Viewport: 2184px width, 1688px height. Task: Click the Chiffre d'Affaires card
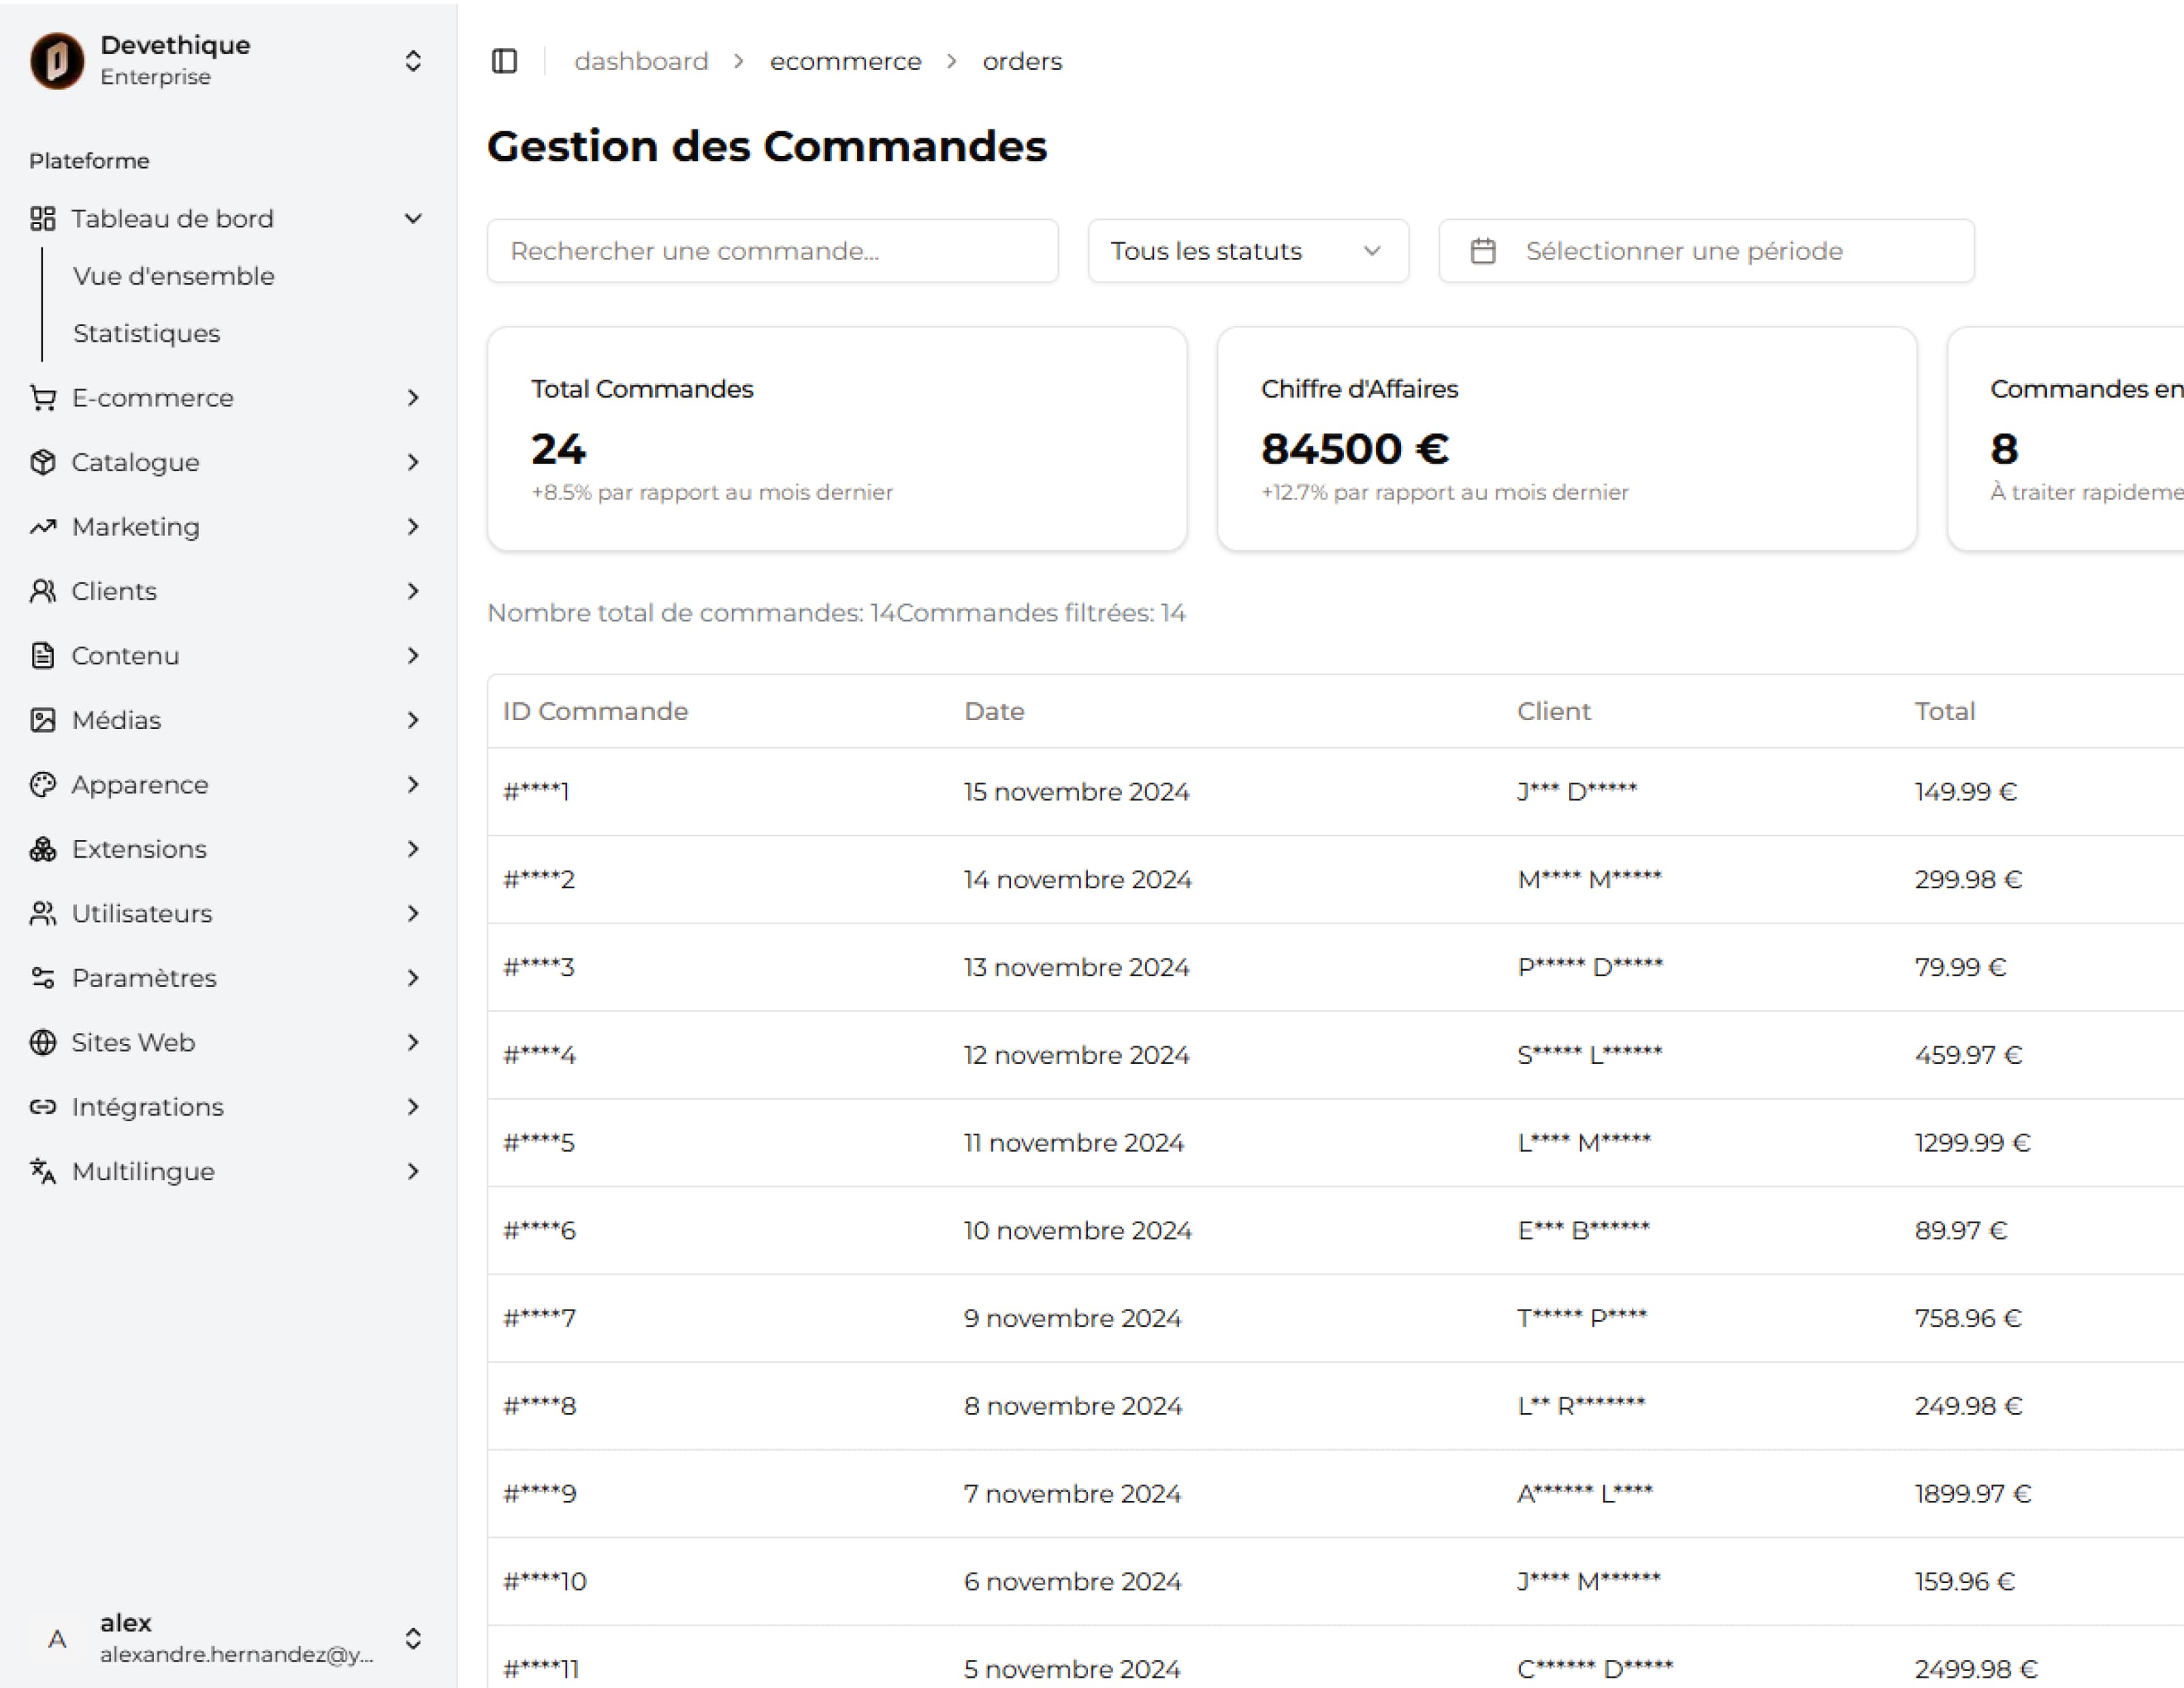1567,439
